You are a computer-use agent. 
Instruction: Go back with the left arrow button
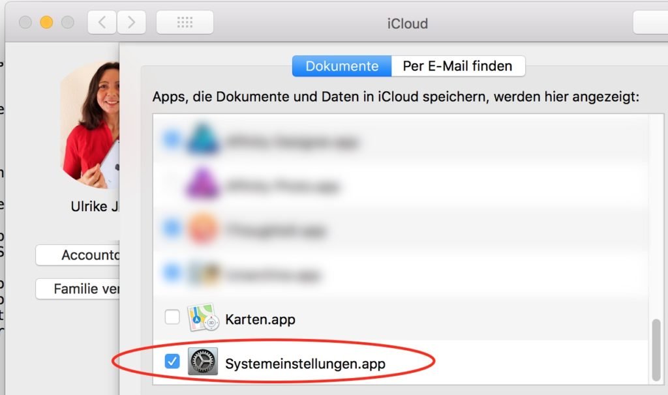(x=102, y=22)
